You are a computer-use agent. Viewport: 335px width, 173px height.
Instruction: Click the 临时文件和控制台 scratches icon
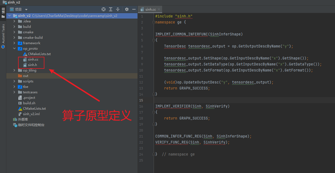(x=15, y=125)
